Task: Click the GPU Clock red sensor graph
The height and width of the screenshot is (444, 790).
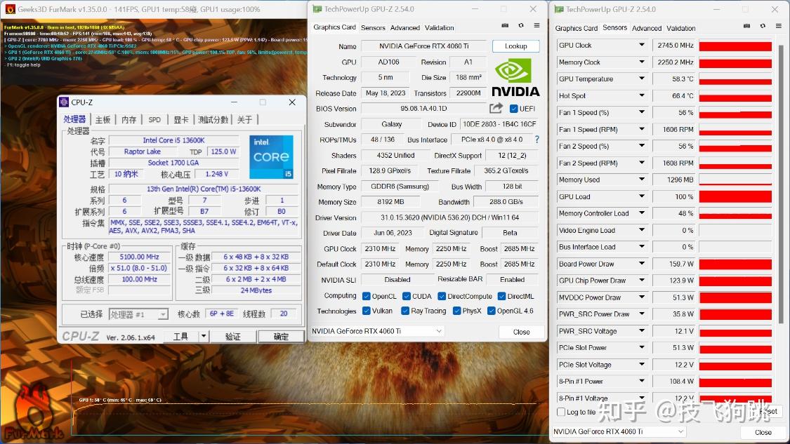Action: [736, 46]
